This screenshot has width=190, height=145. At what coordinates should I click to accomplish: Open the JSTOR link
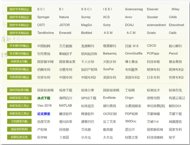(64, 25)
